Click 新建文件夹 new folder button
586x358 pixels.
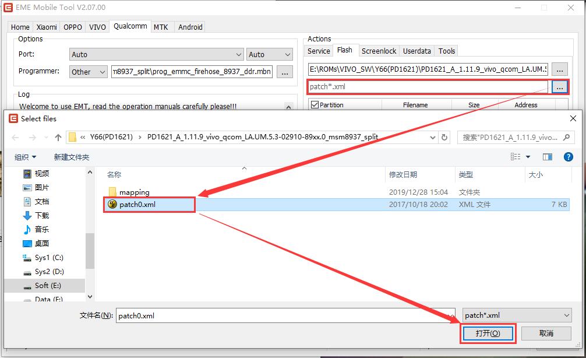[72, 157]
